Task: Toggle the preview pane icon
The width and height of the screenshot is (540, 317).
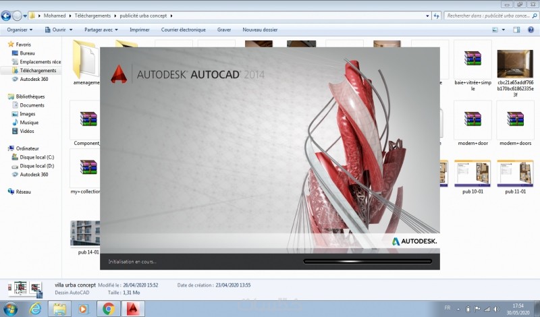Action: pyautogui.click(x=516, y=30)
